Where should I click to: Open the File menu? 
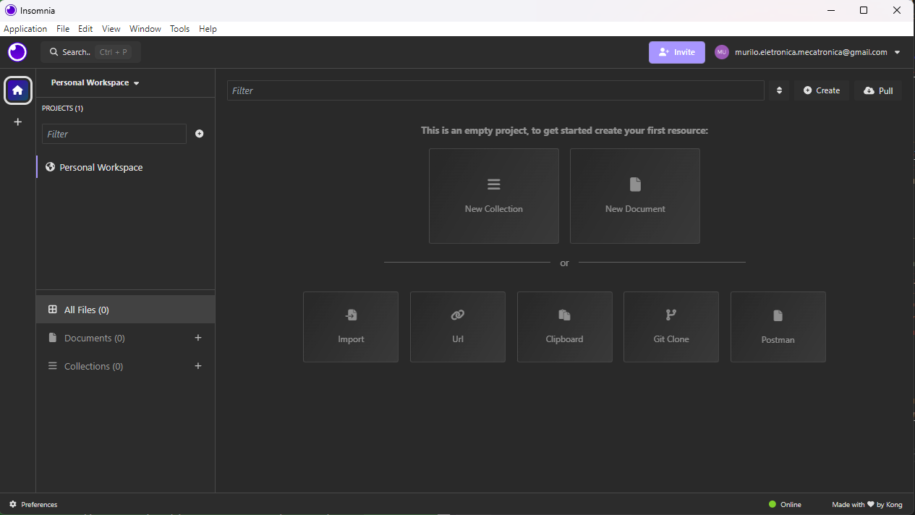[63, 29]
